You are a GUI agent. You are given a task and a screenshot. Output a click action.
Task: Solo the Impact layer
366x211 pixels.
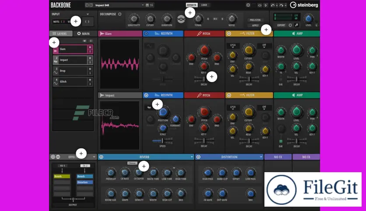coord(90,62)
